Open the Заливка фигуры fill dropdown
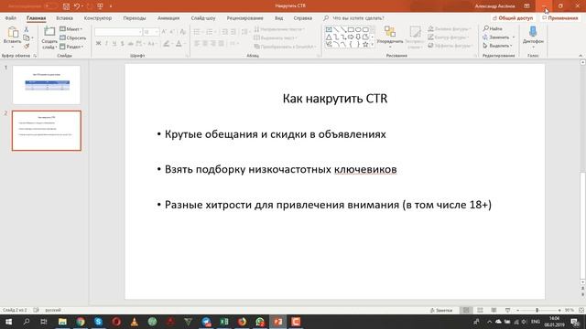This screenshot has width=586, height=329. [x=450, y=29]
